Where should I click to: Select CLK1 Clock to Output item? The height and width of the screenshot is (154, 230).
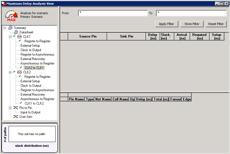coord(31,50)
